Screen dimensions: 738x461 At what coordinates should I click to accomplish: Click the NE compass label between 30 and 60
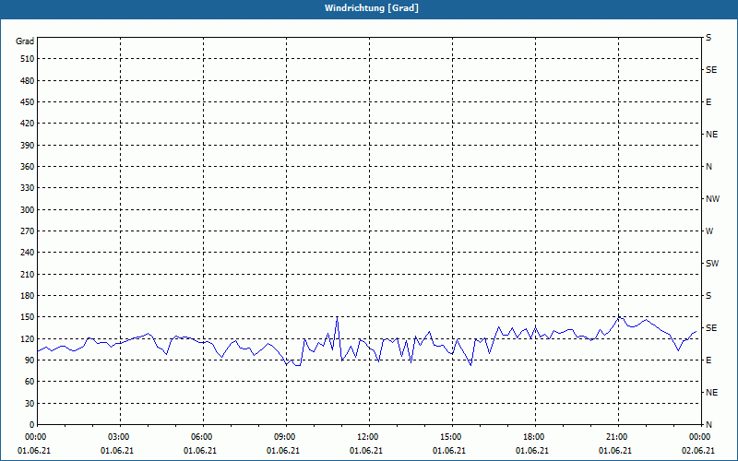click(x=711, y=393)
